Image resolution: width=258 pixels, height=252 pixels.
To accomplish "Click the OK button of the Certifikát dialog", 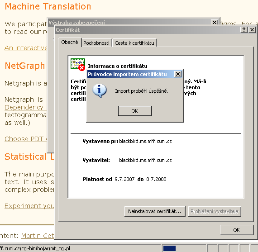I will click(x=237, y=230).
